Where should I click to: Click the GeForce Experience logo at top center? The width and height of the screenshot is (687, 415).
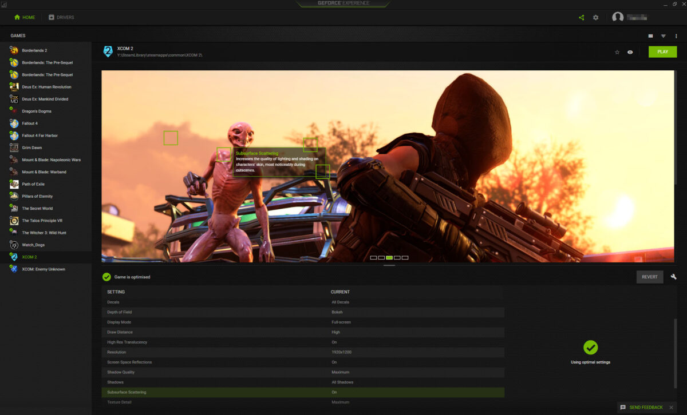pos(342,4)
